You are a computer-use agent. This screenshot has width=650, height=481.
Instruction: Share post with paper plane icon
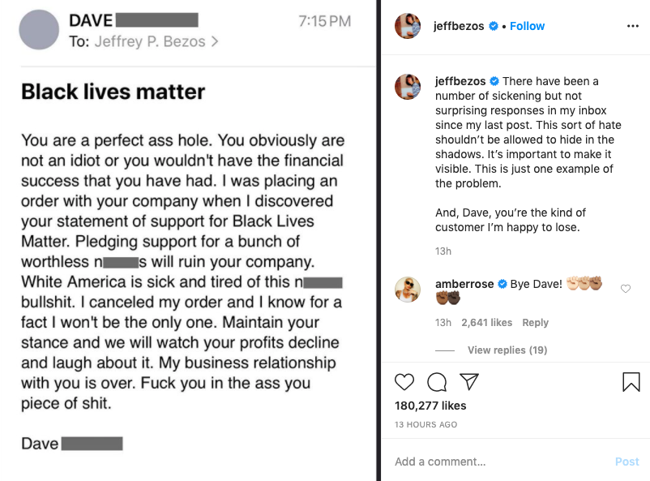[x=469, y=382]
